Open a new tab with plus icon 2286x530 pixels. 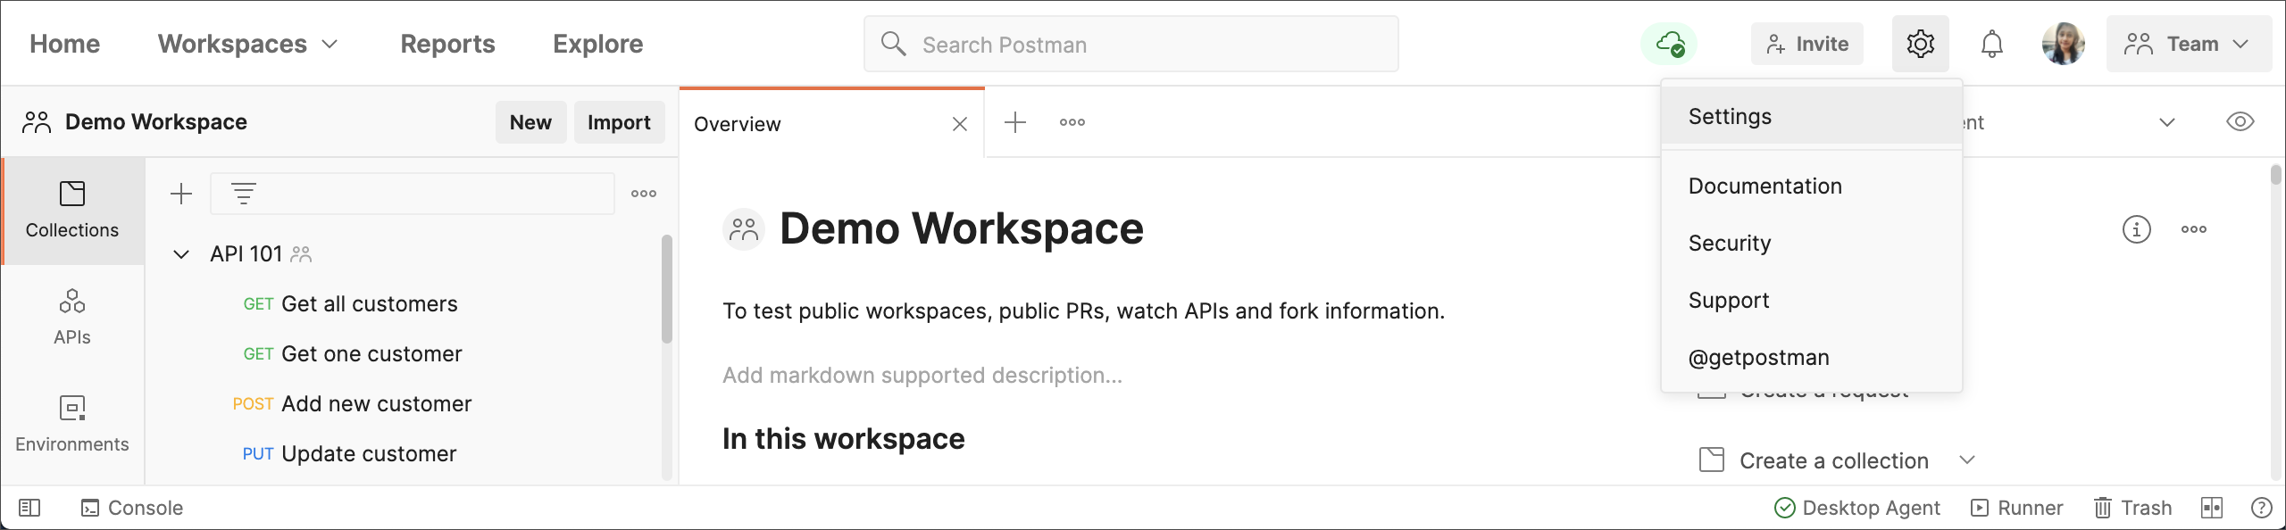pos(1015,122)
